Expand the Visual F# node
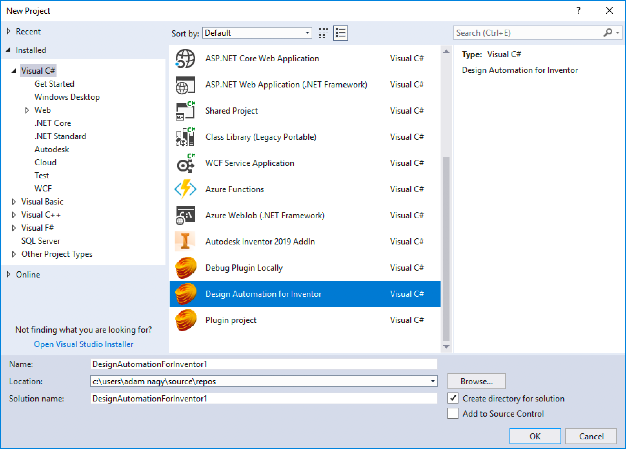 point(14,228)
